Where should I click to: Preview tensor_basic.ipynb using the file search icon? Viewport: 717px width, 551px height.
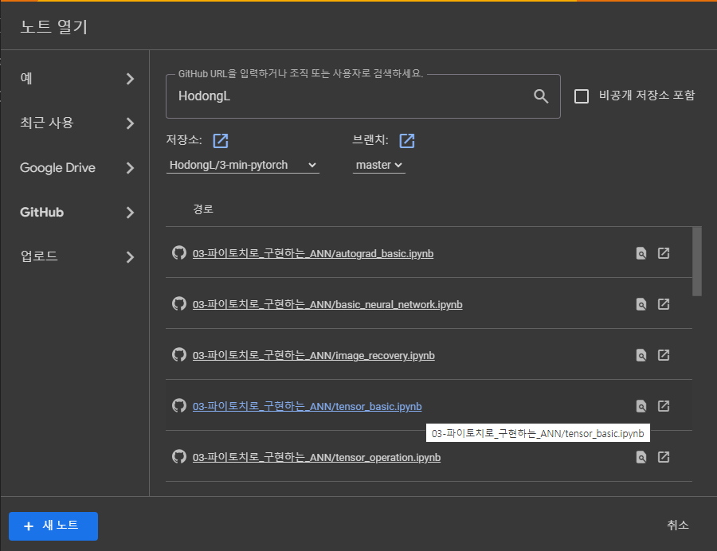point(641,406)
